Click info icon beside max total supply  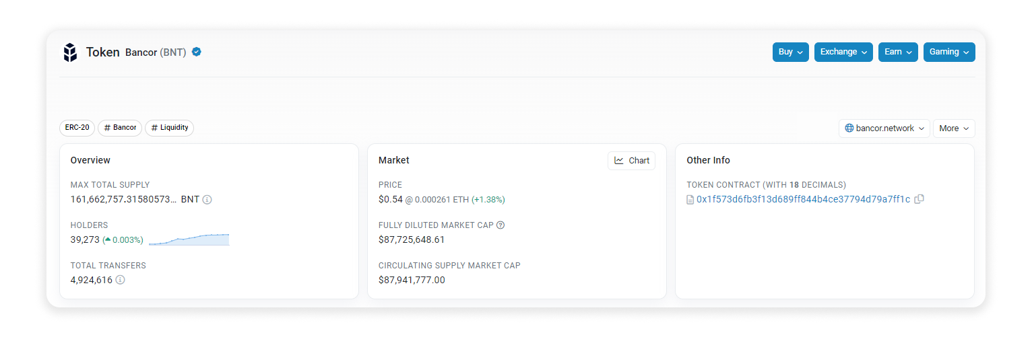click(x=207, y=200)
